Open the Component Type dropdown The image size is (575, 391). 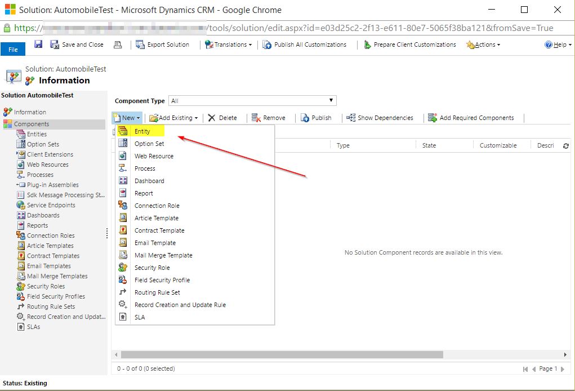pos(252,101)
